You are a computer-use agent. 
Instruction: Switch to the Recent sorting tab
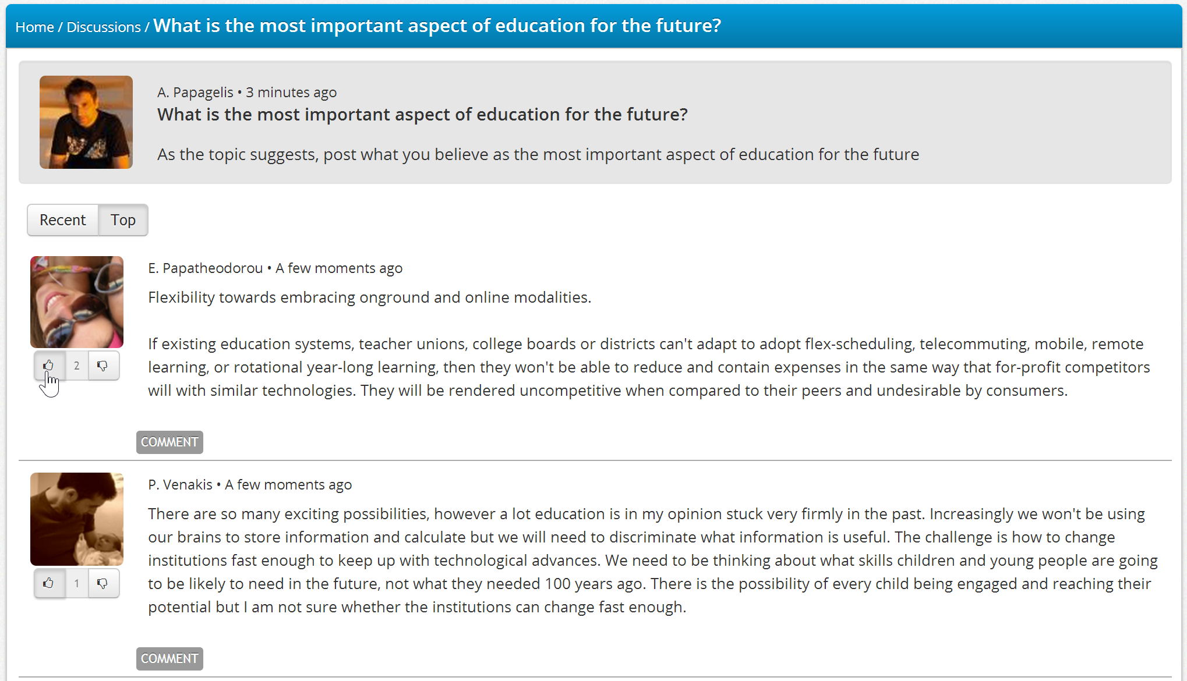coord(63,220)
